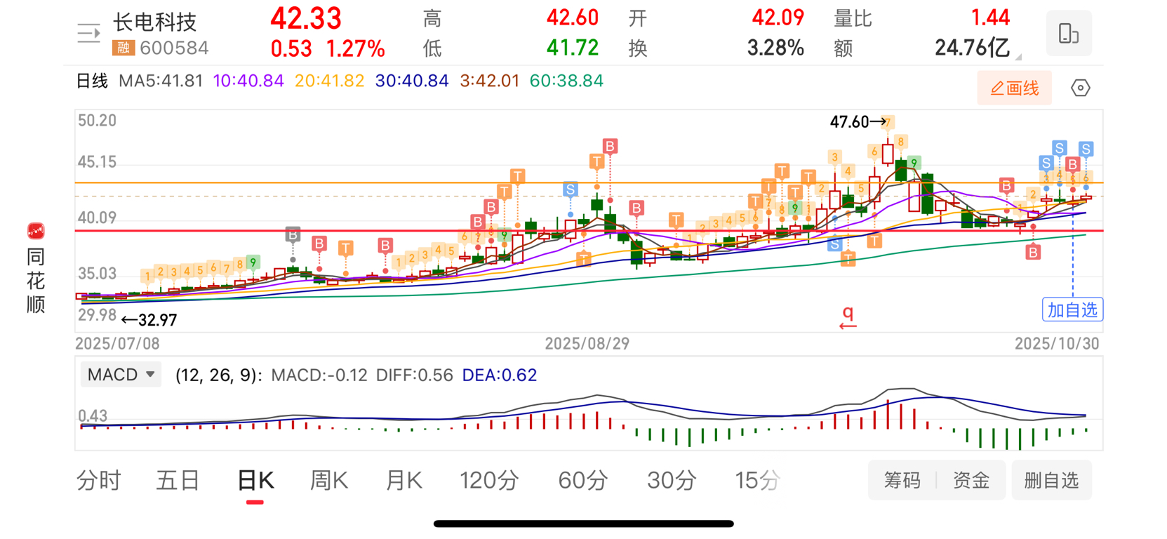Tap the 量比 1.44 value
1167x539 pixels.
pyautogui.click(x=990, y=18)
